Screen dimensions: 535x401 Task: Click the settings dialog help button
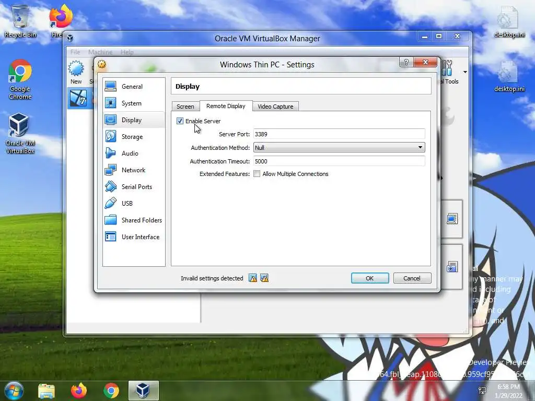pyautogui.click(x=406, y=62)
